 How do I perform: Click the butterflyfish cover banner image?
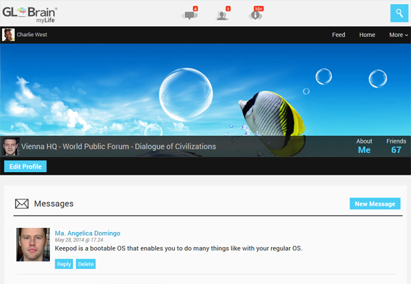pyautogui.click(x=205, y=89)
